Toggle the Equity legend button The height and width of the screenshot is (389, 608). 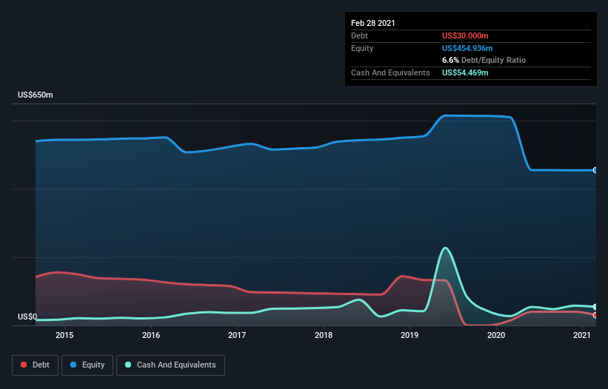[x=87, y=365]
